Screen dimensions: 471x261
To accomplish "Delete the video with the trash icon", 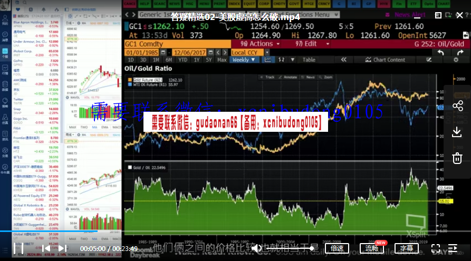I will click(x=457, y=158).
